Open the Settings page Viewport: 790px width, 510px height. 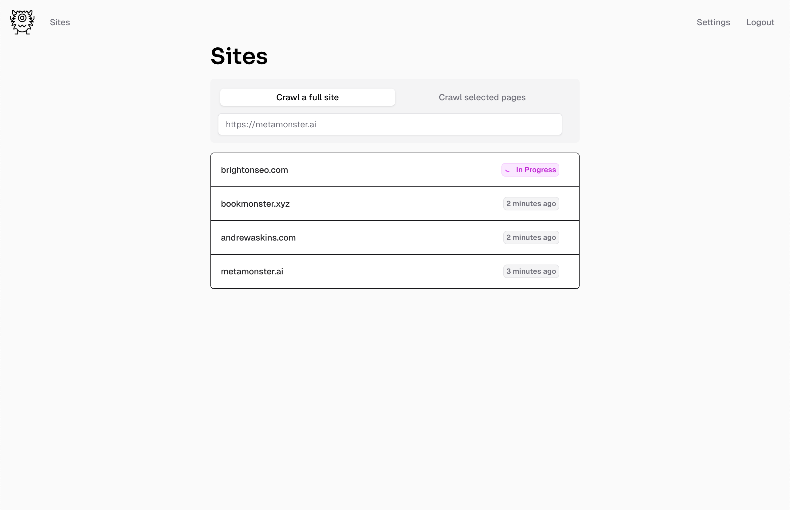713,22
